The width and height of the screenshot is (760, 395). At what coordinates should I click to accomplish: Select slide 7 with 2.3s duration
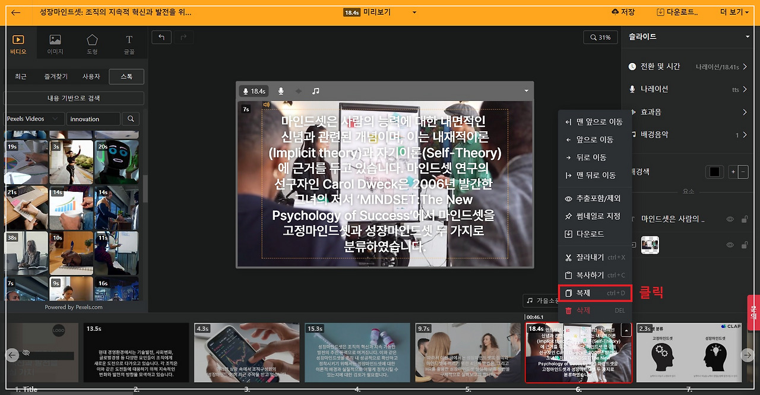point(689,353)
